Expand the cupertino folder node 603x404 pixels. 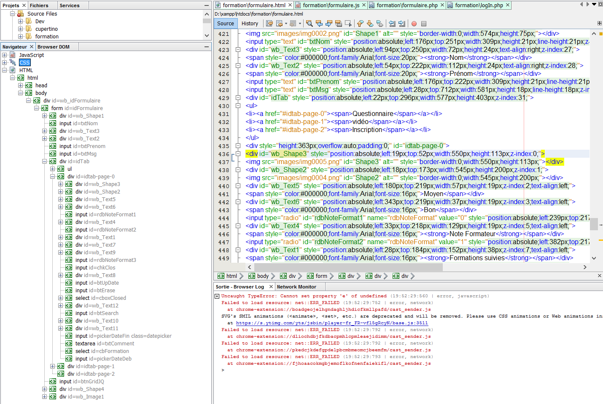(20, 29)
